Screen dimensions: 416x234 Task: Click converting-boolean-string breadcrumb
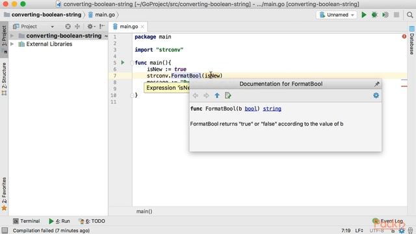[x=43, y=15]
